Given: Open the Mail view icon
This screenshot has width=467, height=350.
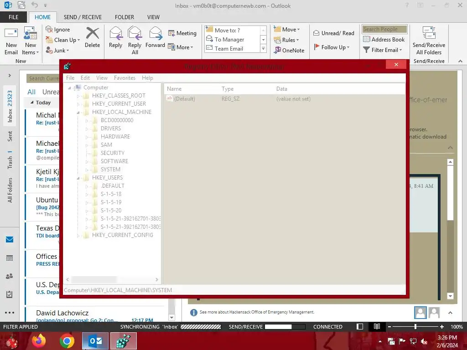Looking at the screenshot, I should point(10,239).
